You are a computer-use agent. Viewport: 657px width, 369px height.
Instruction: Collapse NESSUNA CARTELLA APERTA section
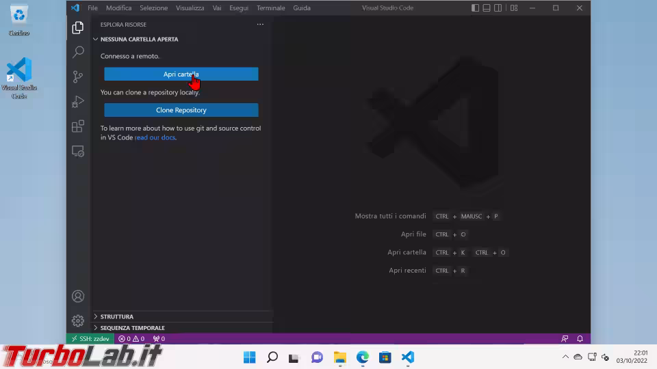[x=139, y=40]
